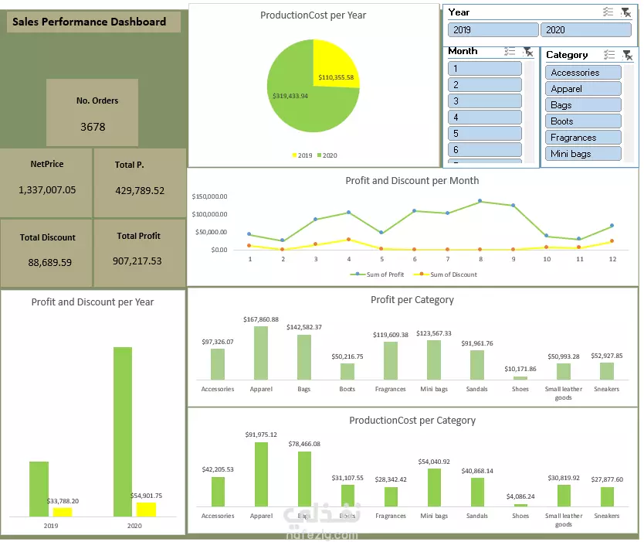This screenshot has height=542, width=644.
Task: Clear the filter on the Month slicer
Action: (527, 51)
